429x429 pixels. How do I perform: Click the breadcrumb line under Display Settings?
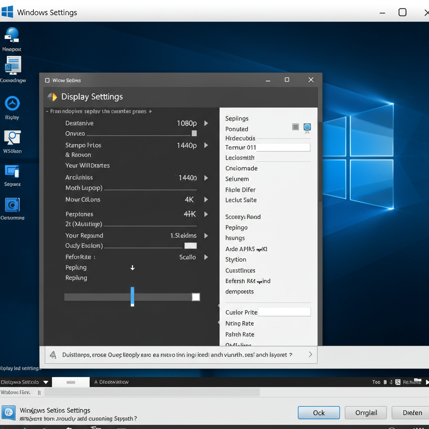[x=98, y=111]
